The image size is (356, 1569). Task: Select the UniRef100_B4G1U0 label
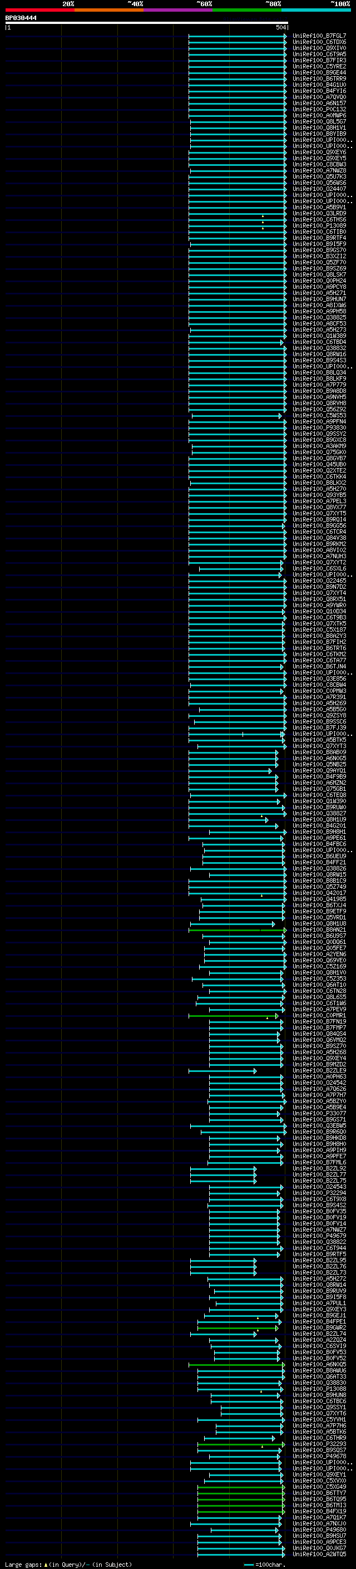319,85
